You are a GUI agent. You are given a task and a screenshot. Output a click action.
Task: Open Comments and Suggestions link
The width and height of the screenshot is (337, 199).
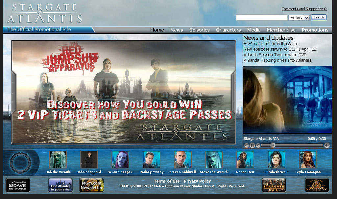[304, 9]
